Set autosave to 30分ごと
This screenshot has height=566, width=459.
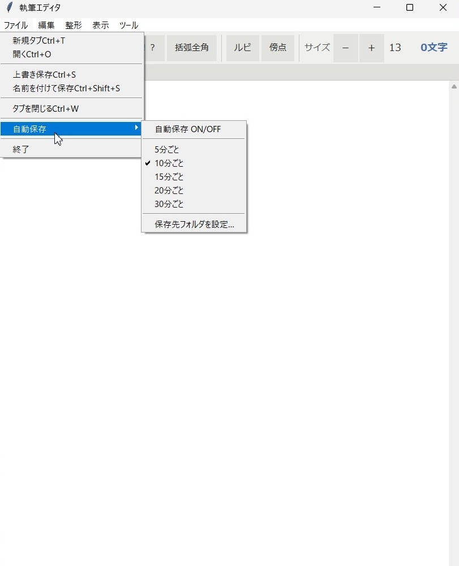pos(169,204)
